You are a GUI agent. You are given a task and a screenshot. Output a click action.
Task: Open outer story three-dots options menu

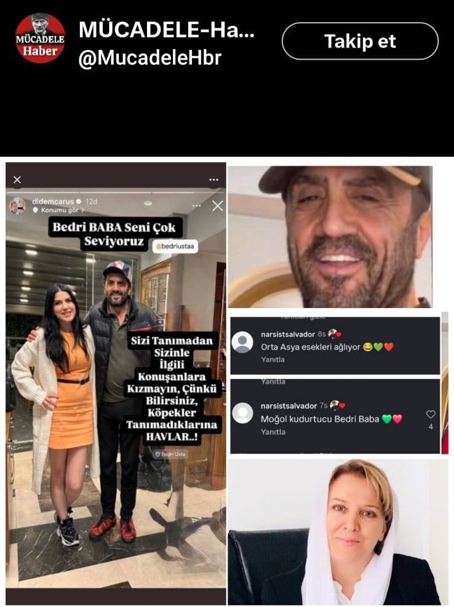click(x=214, y=180)
